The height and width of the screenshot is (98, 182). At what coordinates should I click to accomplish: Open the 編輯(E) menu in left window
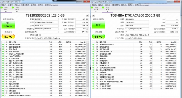click(10, 5)
